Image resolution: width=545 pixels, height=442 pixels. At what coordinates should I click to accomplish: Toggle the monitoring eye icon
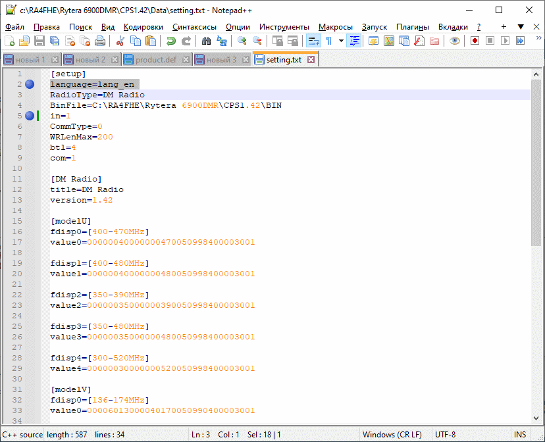point(455,41)
